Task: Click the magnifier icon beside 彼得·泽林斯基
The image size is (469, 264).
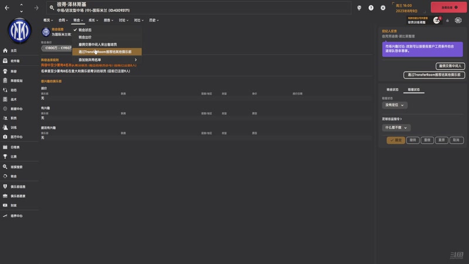Action: click(x=52, y=8)
